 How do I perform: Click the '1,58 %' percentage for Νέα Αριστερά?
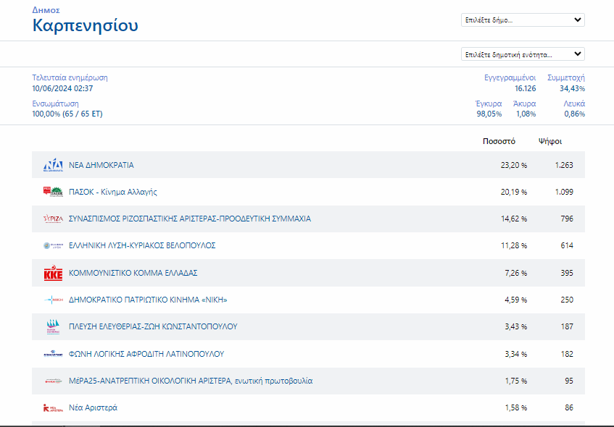coord(515,408)
